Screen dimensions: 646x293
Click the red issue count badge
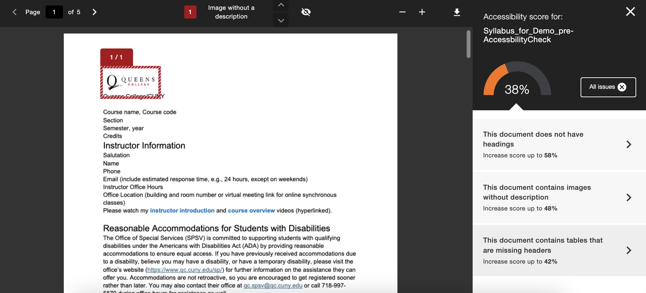pos(190,12)
